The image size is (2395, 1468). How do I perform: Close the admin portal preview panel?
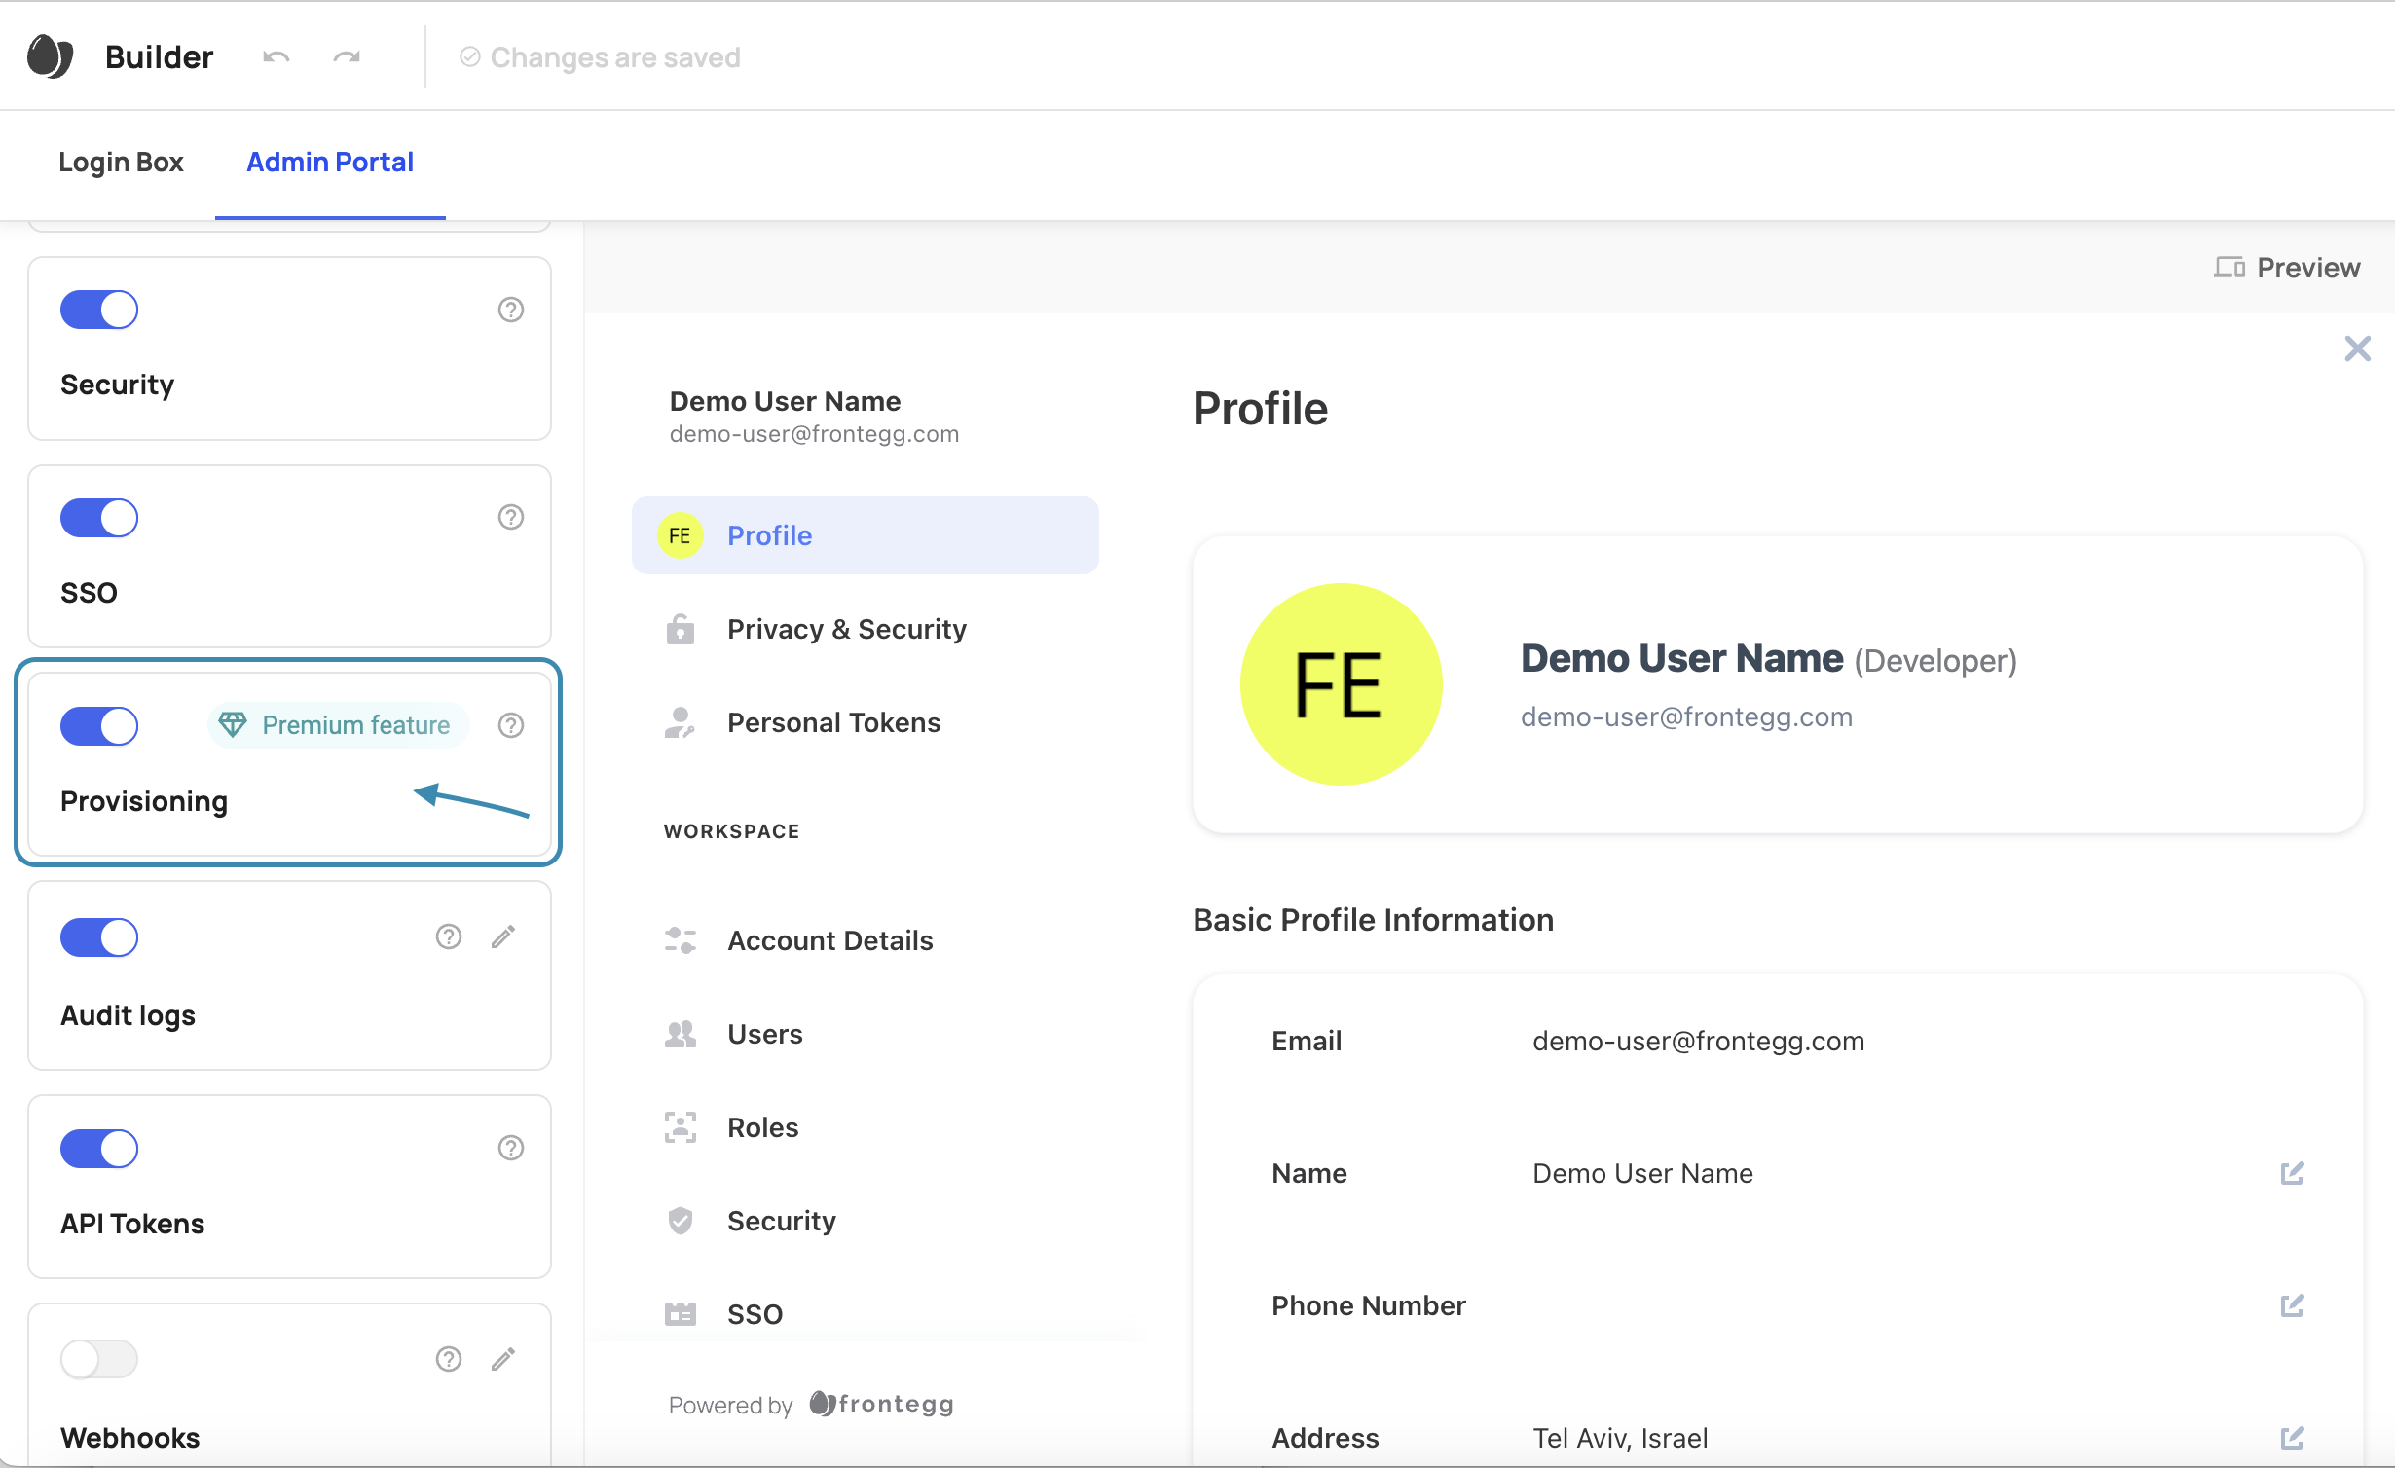click(x=2357, y=349)
